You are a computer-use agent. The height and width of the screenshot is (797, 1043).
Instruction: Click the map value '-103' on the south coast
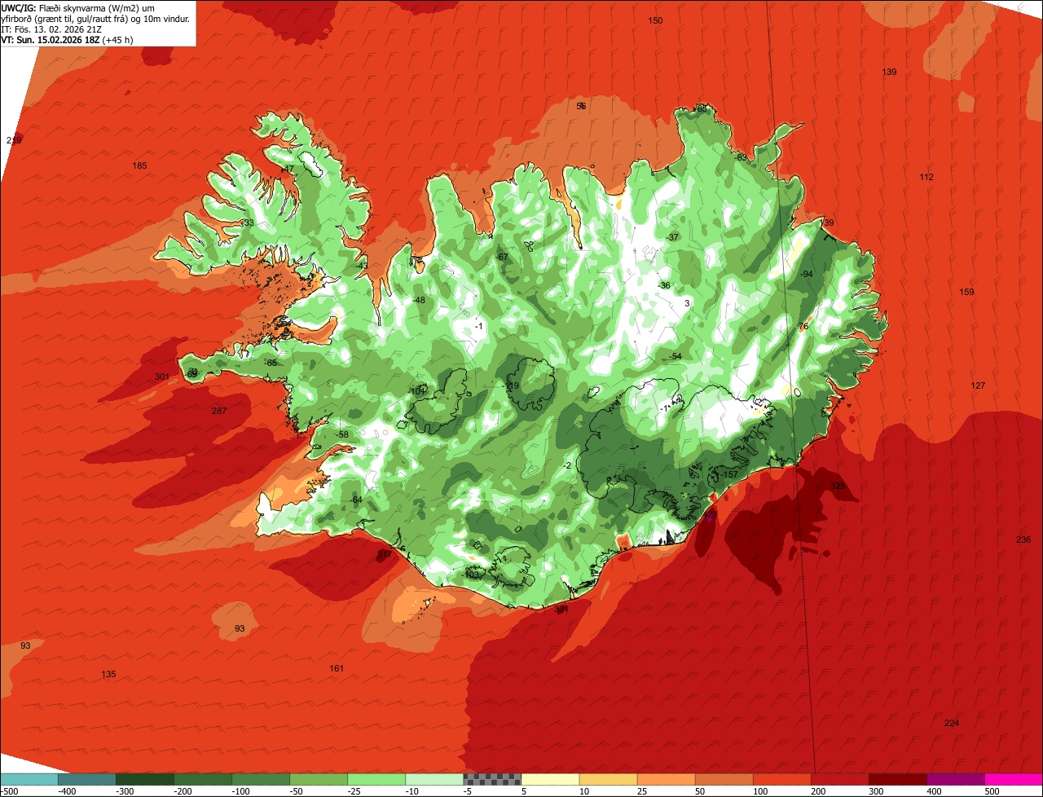(471, 575)
